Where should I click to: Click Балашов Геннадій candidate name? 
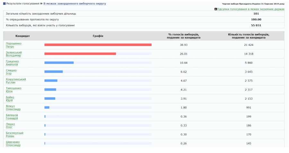click(12, 117)
